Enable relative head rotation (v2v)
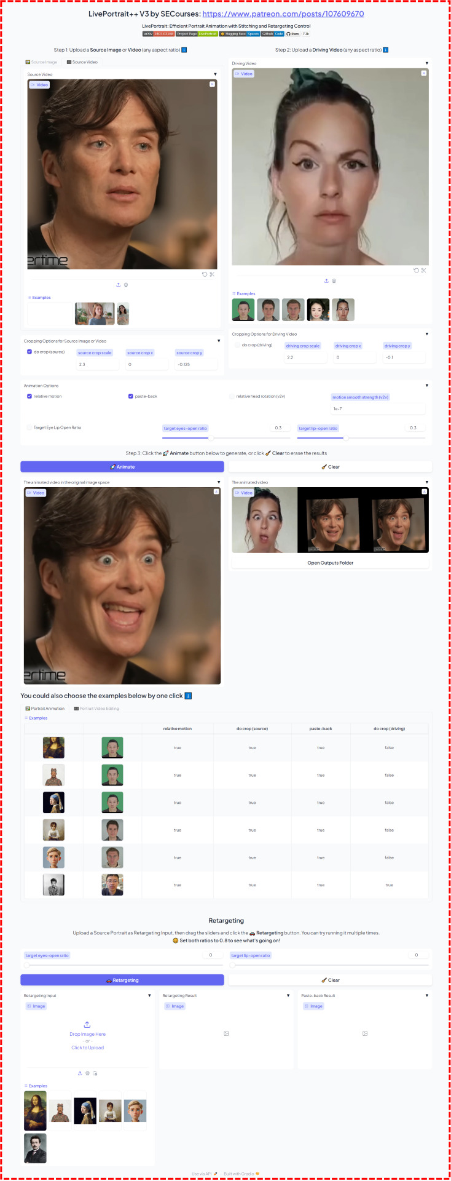This screenshot has width=451, height=1181. [232, 396]
